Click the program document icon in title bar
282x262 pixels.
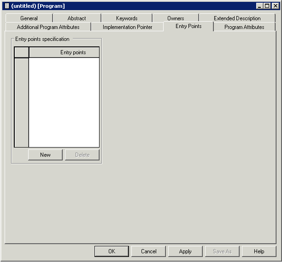tap(6, 6)
